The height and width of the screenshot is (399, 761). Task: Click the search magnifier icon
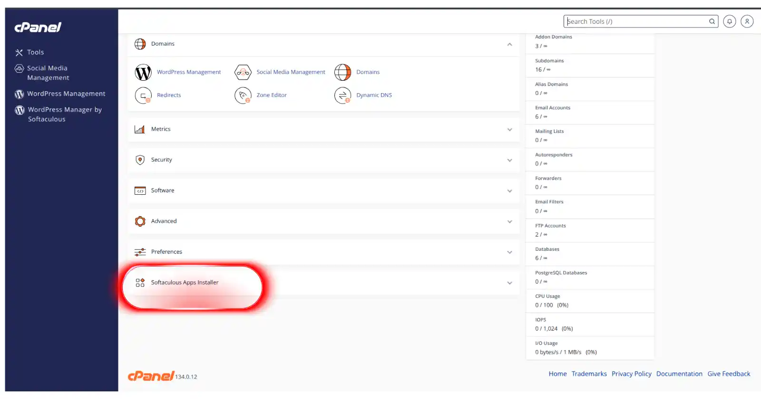point(712,21)
